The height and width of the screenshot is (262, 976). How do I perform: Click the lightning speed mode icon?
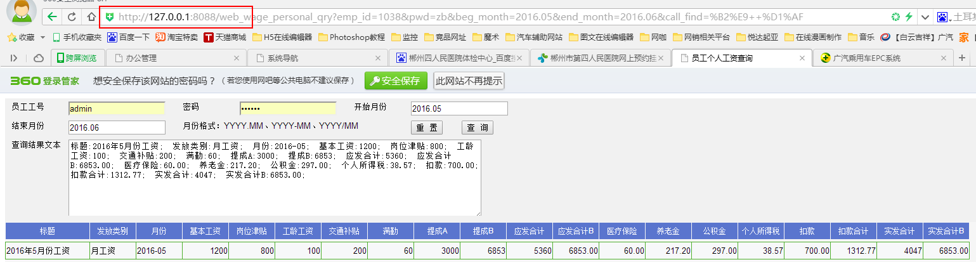click(x=909, y=16)
